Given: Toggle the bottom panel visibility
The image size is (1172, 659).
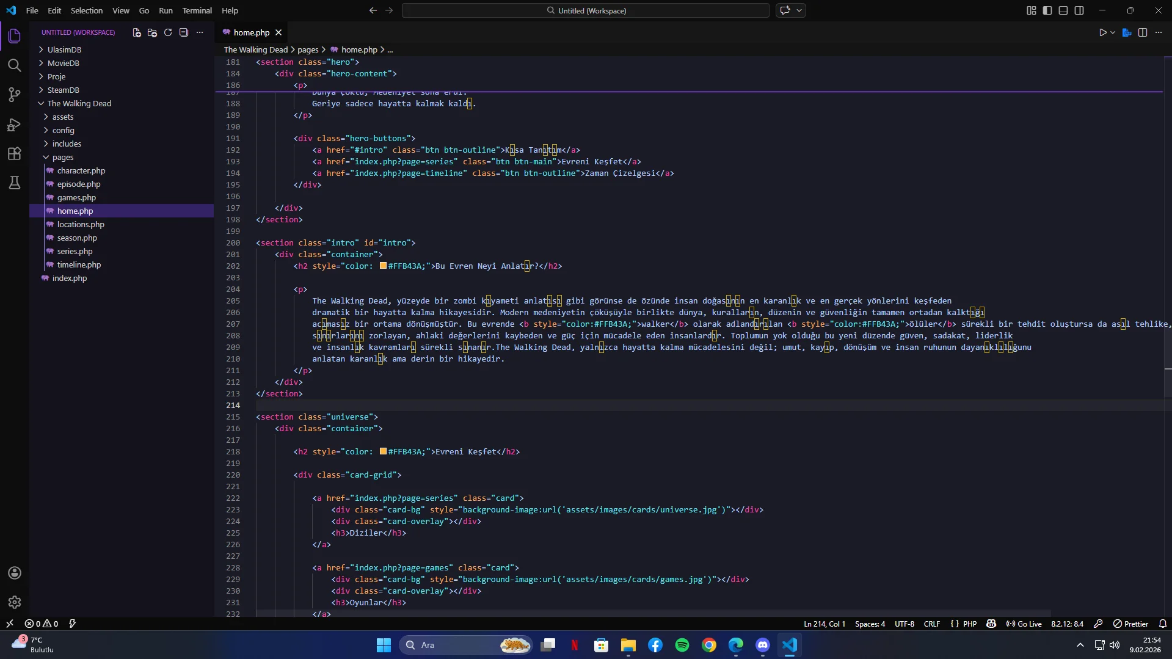Looking at the screenshot, I should pyautogui.click(x=1063, y=10).
